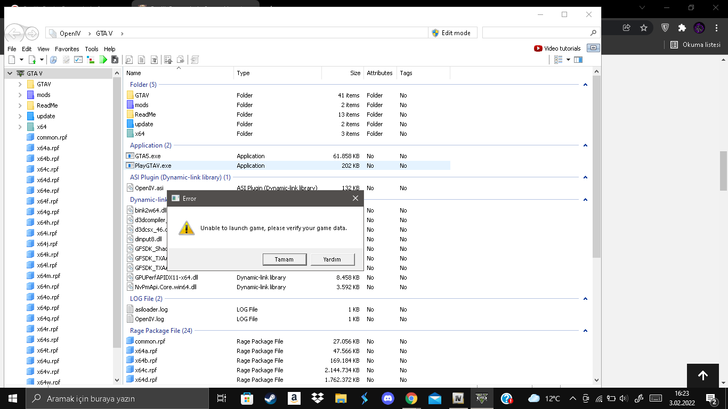
Task: Toggle the blue-framed panel button beside Video tutorials
Action: (593, 48)
